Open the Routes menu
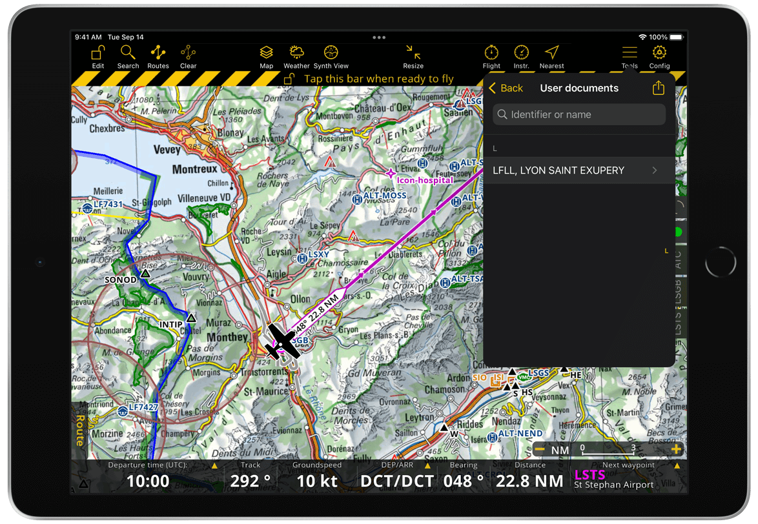Viewport: 758px width, 524px height. [x=158, y=57]
